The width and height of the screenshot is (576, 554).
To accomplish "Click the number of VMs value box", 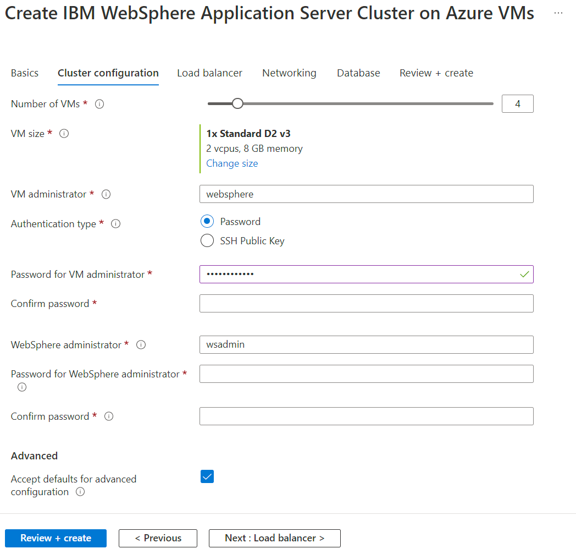I will pos(518,103).
